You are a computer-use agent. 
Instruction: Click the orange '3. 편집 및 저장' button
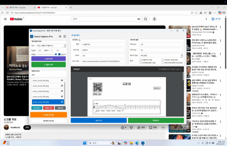48,115
